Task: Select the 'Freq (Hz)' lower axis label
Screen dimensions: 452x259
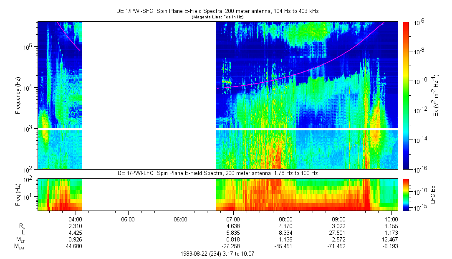Action: (18, 194)
